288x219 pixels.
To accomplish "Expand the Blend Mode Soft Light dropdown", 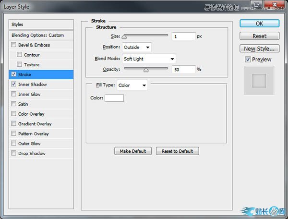I will pos(149,59).
